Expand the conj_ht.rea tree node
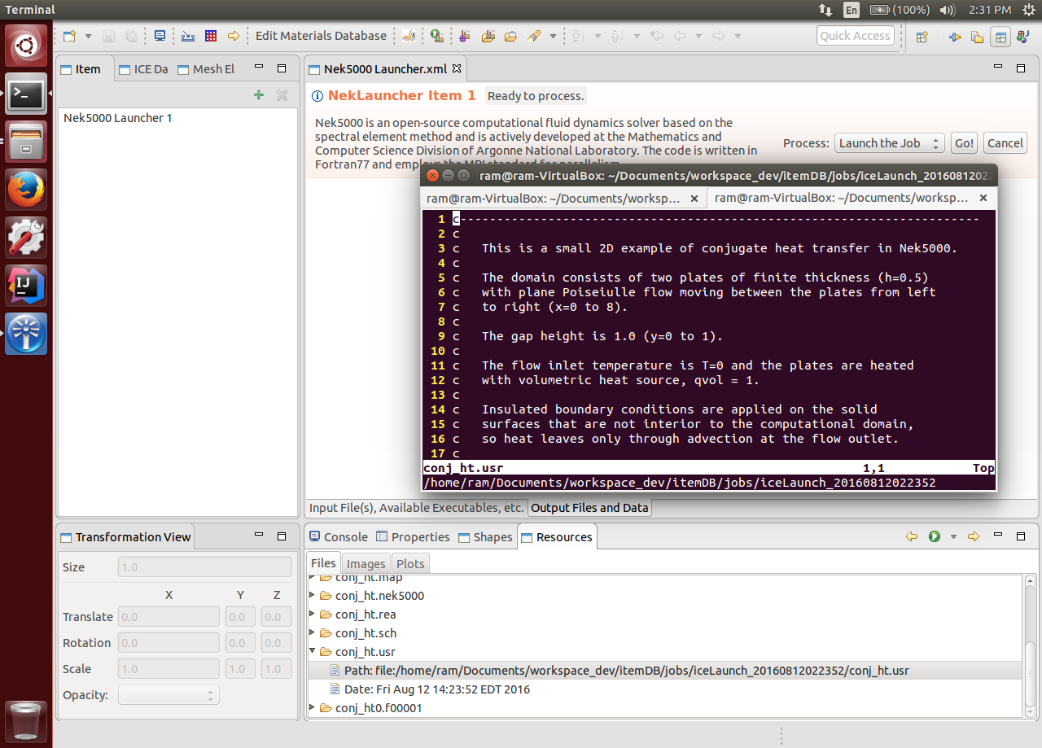Viewport: 1042px width, 748px height. [313, 615]
